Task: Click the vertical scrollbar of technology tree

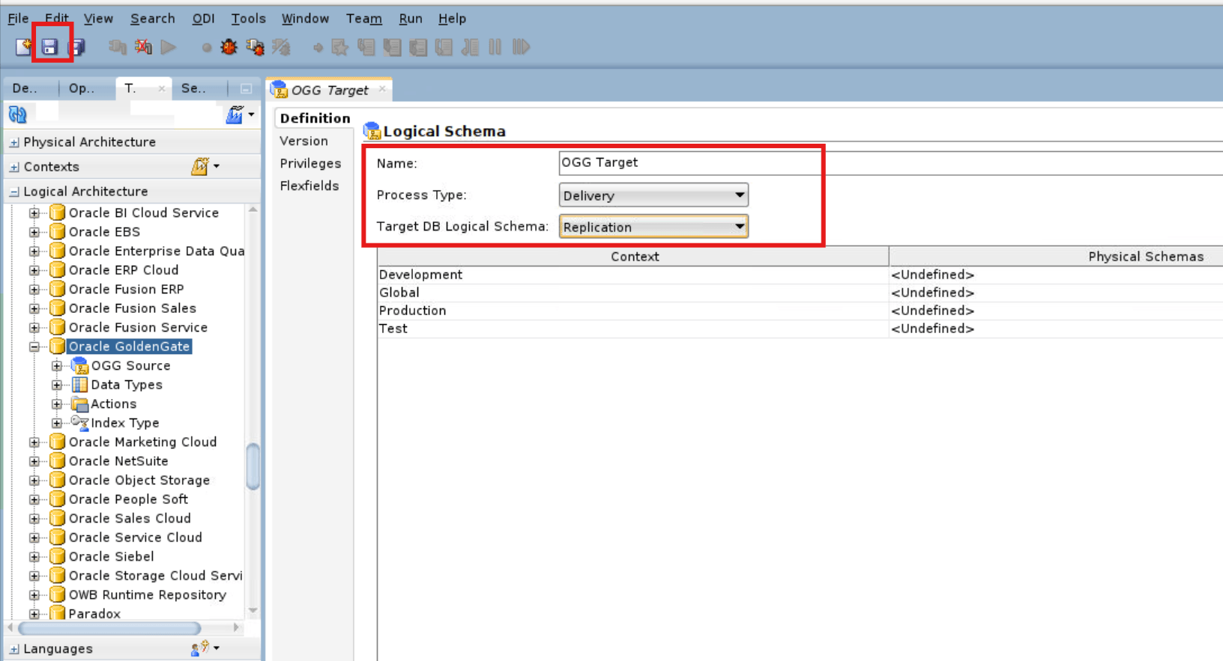Action: coord(253,466)
